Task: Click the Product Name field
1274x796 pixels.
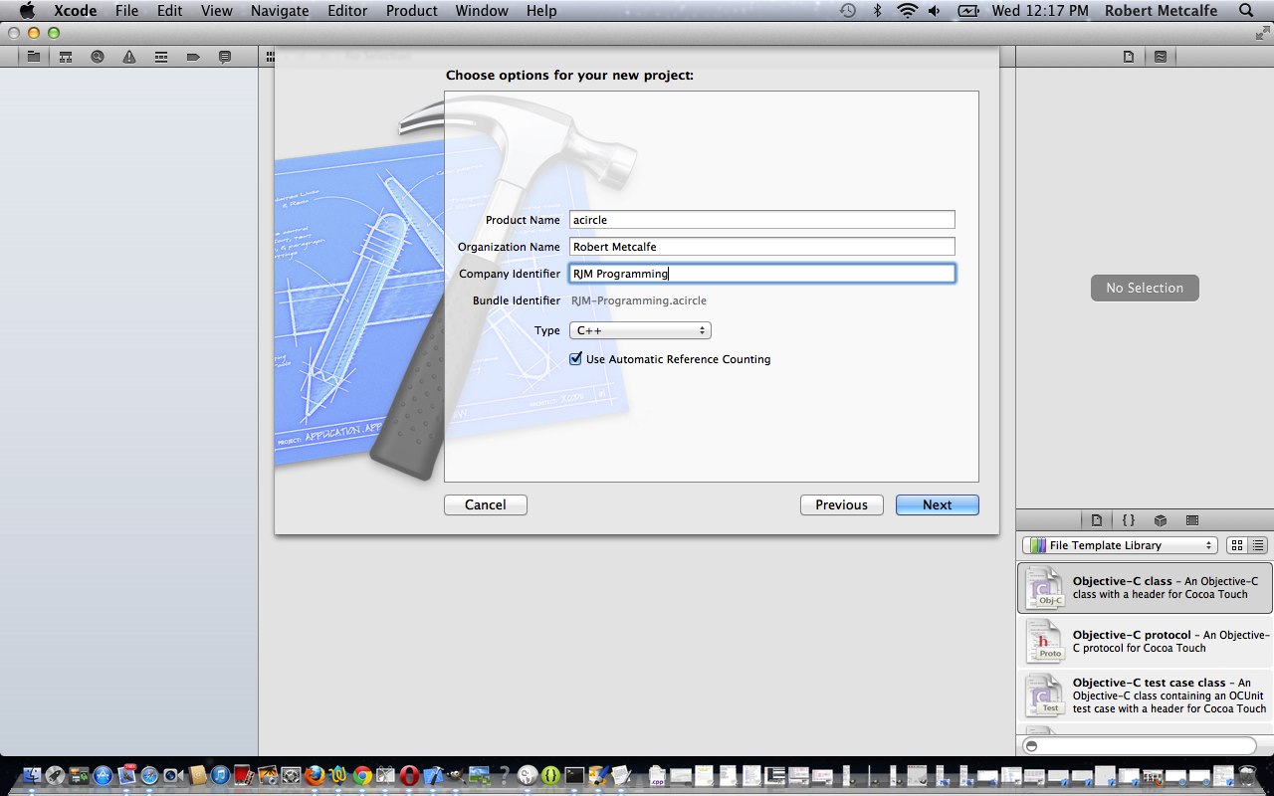Action: (761, 220)
